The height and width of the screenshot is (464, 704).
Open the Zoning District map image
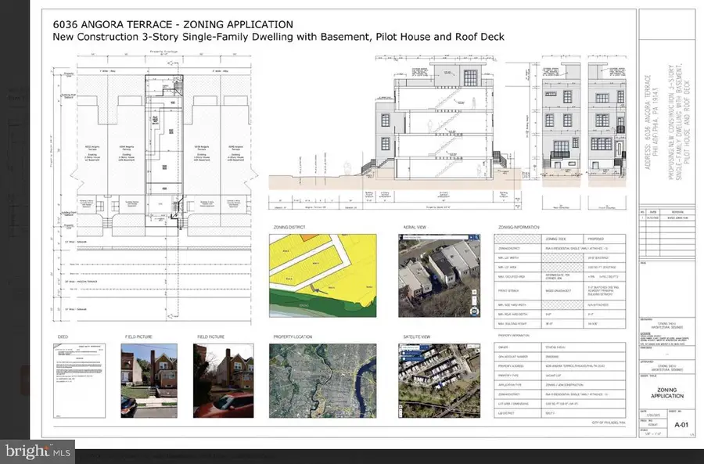coord(323,275)
